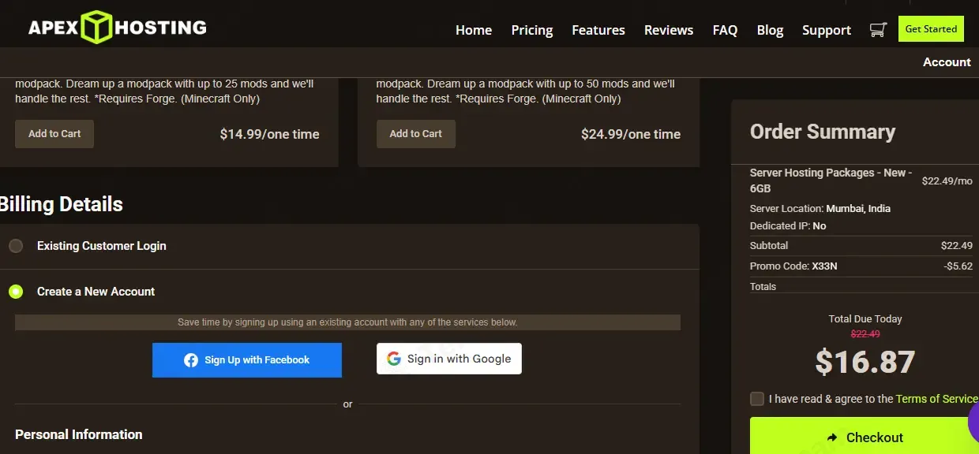Open the Pricing page

(532, 30)
